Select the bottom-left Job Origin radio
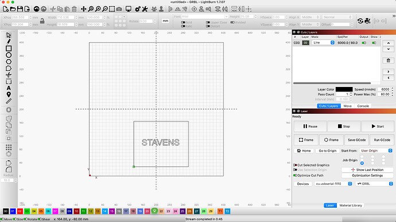This screenshot has width=396, height=222. pos(362,163)
